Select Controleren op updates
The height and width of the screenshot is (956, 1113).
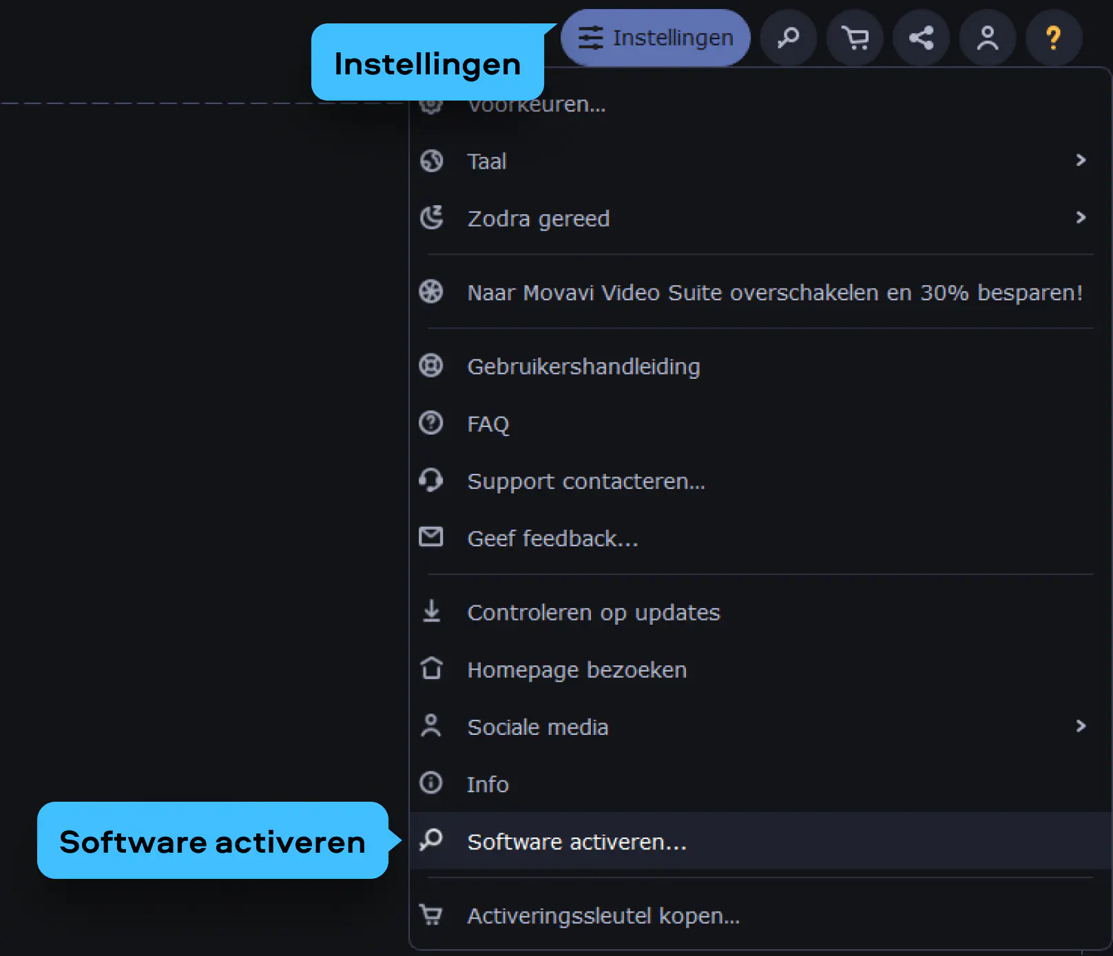pyautogui.click(x=760, y=612)
